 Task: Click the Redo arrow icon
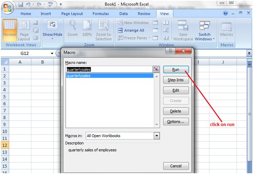click(39, 4)
